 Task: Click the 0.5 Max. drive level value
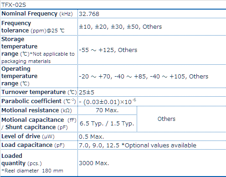tap(91, 136)
